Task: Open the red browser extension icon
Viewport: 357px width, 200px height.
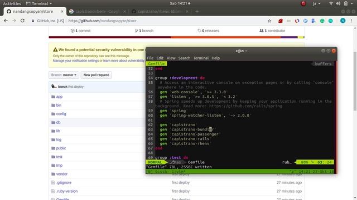Action: tap(280, 21)
